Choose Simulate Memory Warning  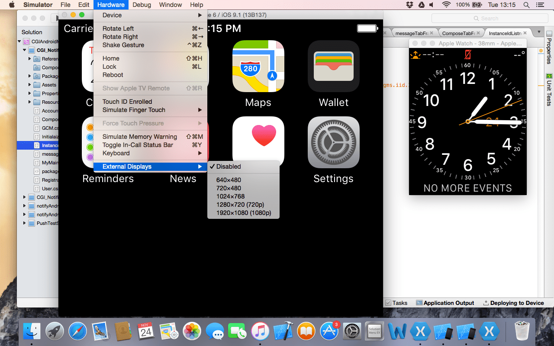(150, 137)
